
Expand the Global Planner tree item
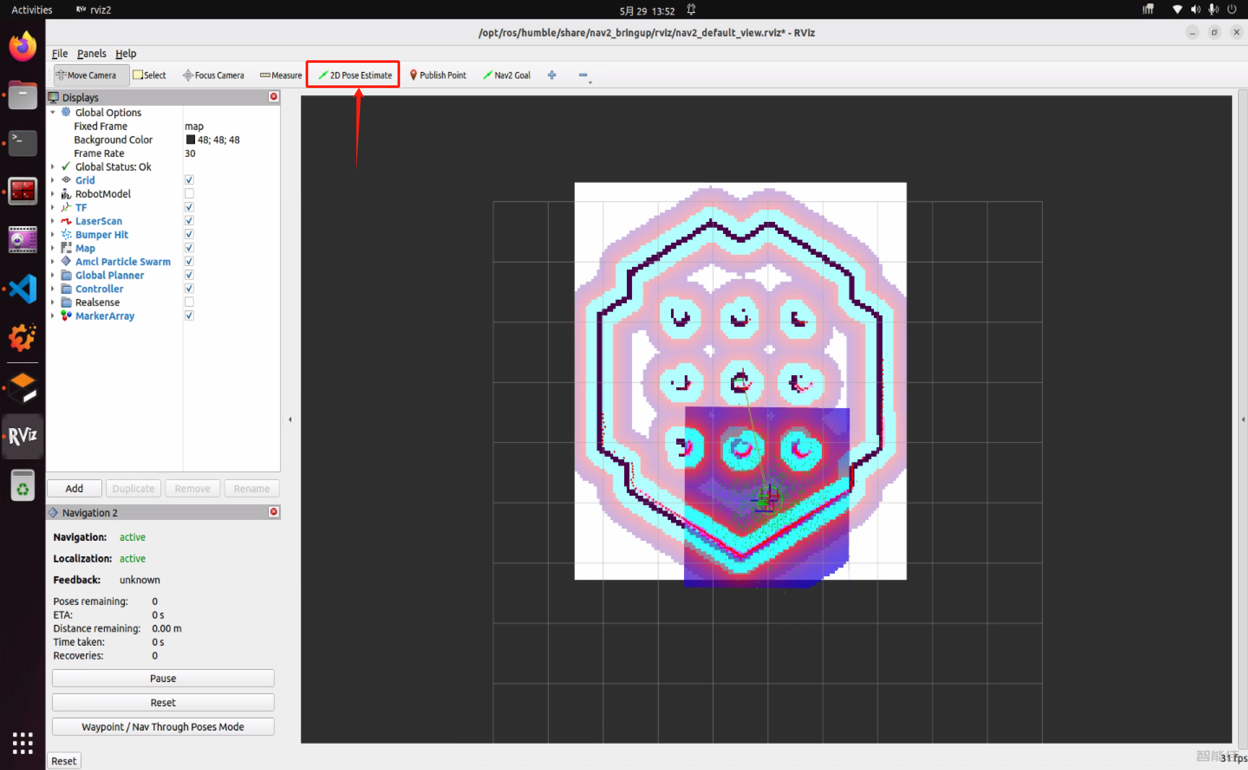52,275
